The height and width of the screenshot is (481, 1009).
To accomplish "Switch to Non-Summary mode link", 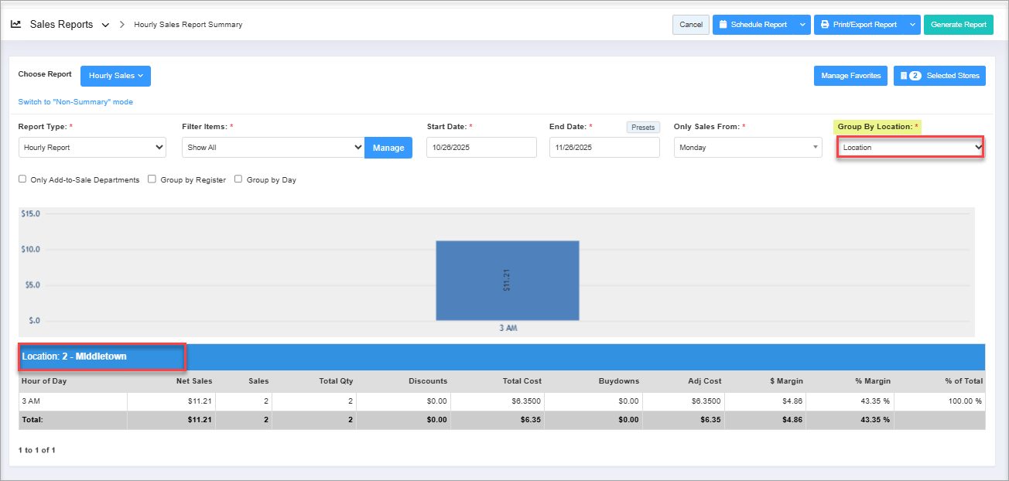I will pyautogui.click(x=76, y=102).
